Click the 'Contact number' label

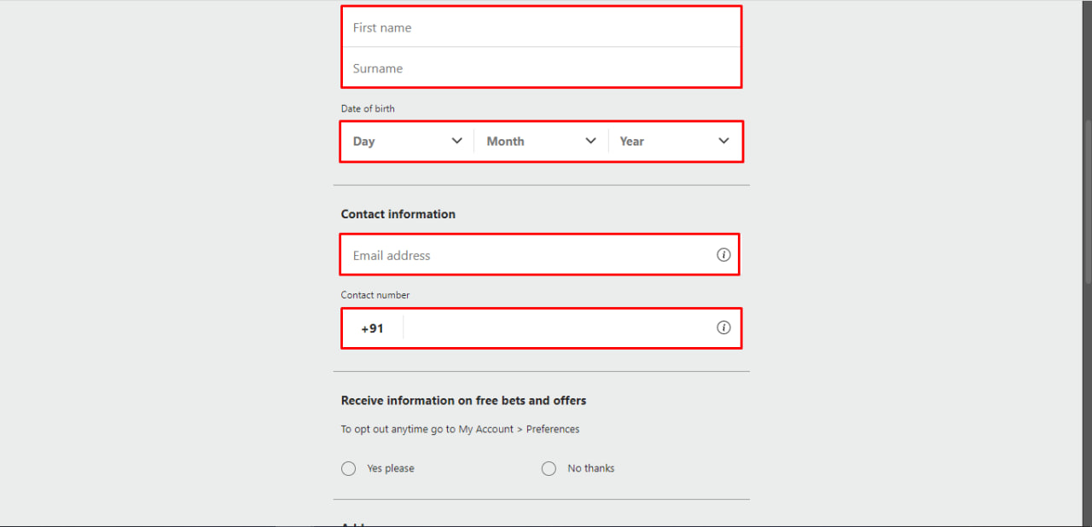[x=375, y=295]
